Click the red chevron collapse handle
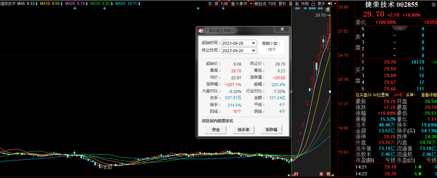Viewport: 437px width, 178px height. click(x=400, y=28)
